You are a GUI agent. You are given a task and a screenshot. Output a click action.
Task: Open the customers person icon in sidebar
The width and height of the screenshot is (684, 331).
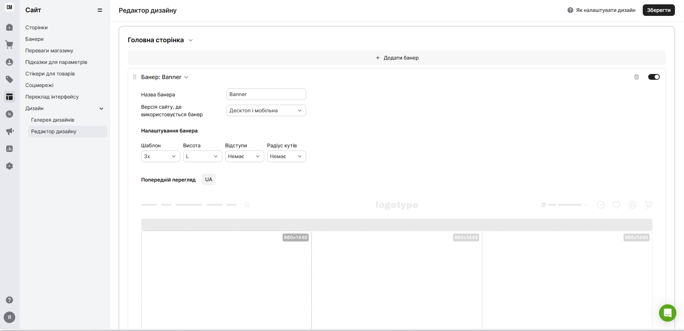point(9,62)
